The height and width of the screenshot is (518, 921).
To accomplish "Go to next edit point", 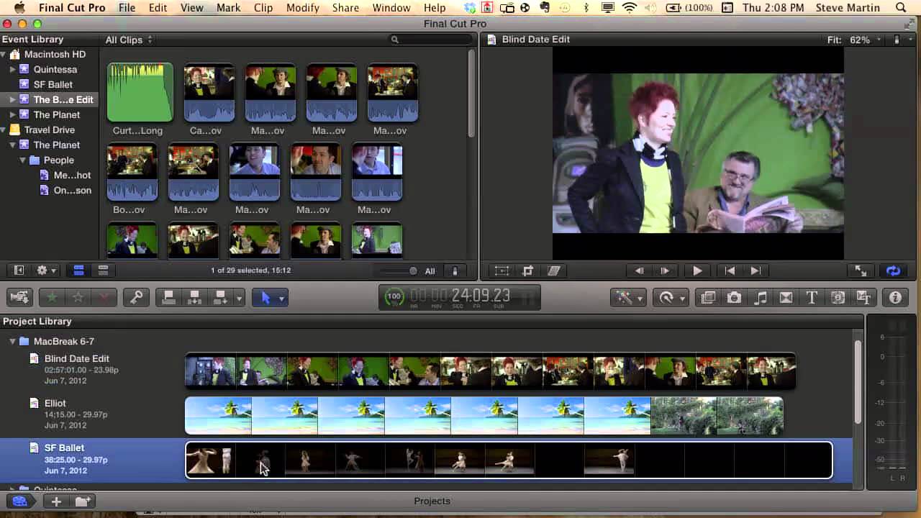I will (x=756, y=271).
